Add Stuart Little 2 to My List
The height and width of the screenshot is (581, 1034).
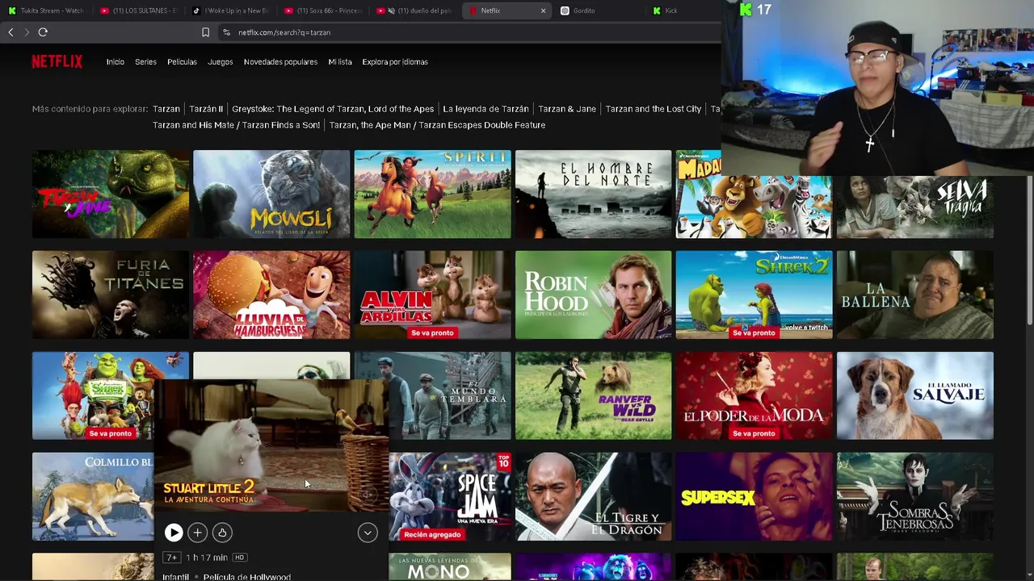[x=197, y=533]
